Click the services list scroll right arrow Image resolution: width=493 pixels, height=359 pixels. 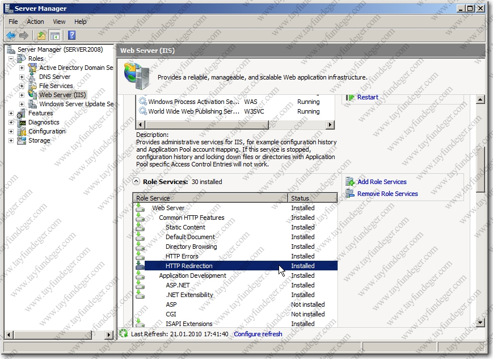[x=330, y=125]
